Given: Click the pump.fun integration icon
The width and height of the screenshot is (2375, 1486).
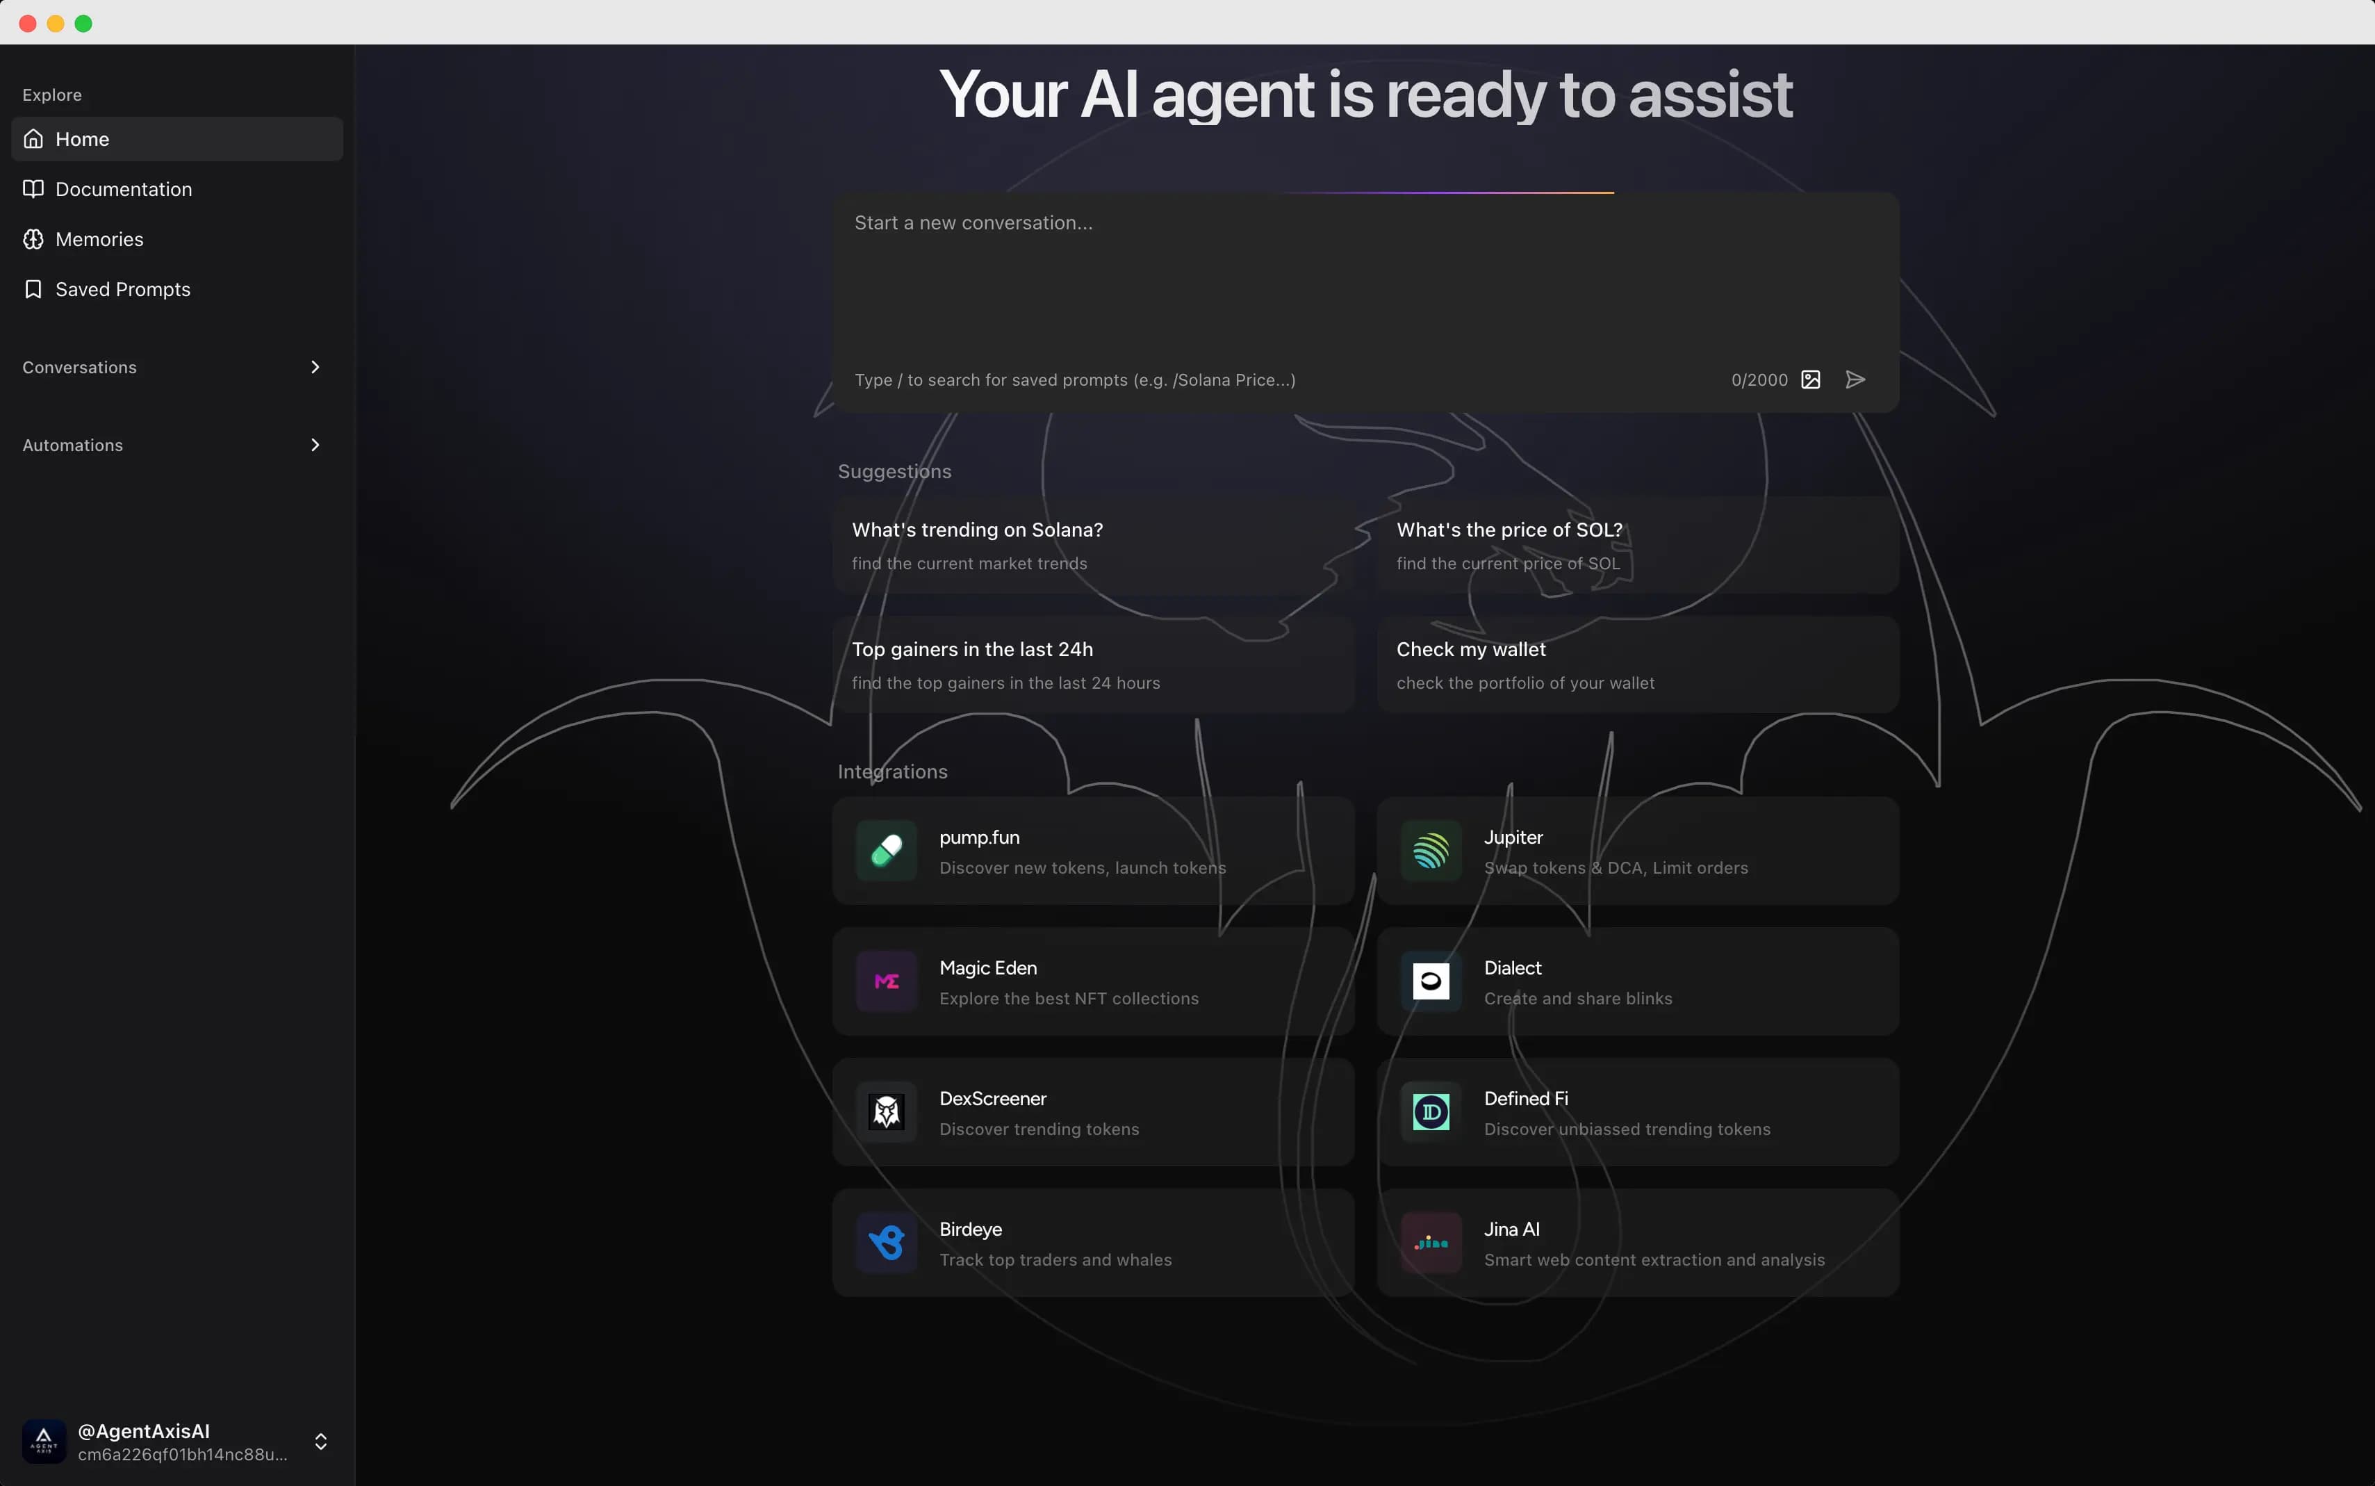Looking at the screenshot, I should click(x=887, y=849).
